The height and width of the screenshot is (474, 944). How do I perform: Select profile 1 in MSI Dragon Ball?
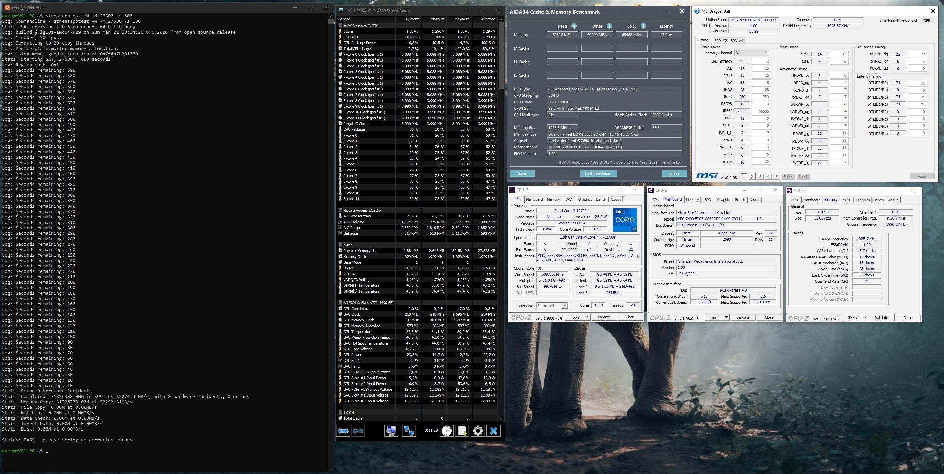[x=744, y=177]
